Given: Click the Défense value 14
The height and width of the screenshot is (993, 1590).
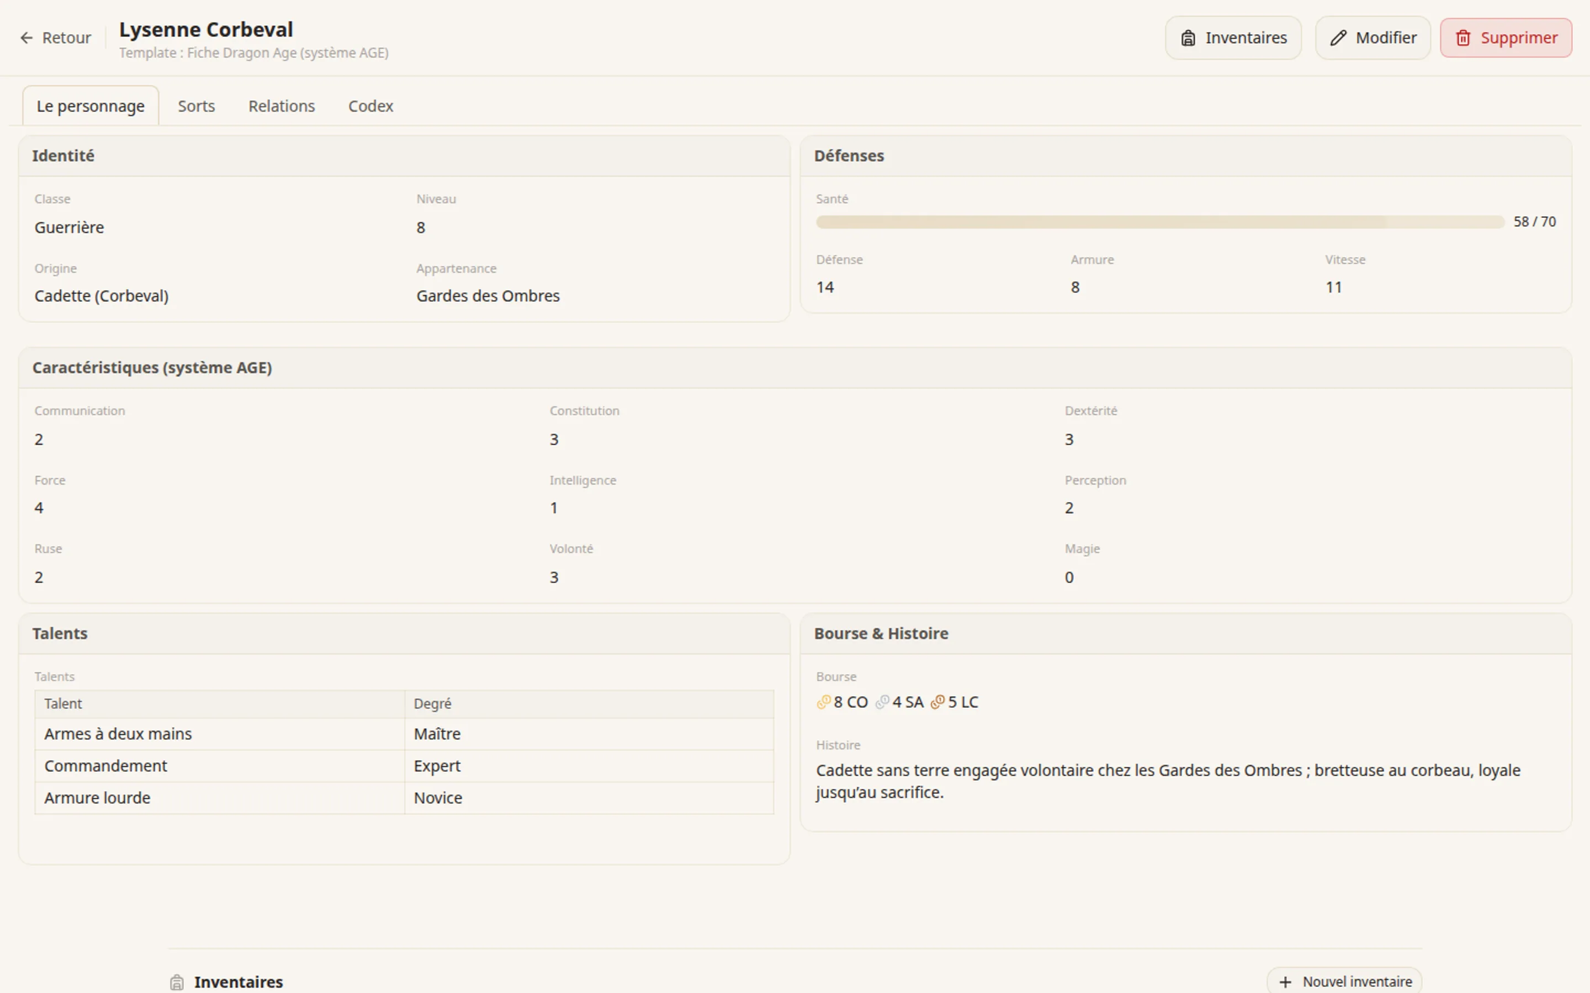Looking at the screenshot, I should (x=825, y=287).
